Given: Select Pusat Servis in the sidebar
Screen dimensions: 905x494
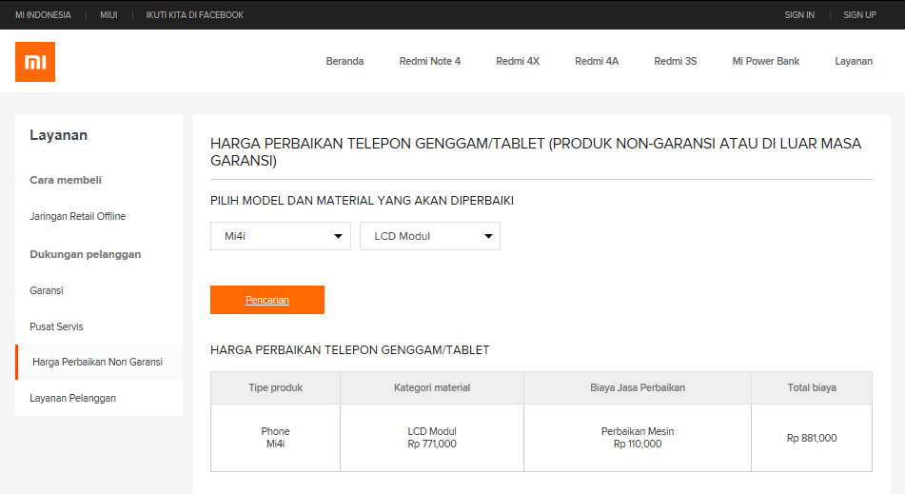Looking at the screenshot, I should click(56, 326).
